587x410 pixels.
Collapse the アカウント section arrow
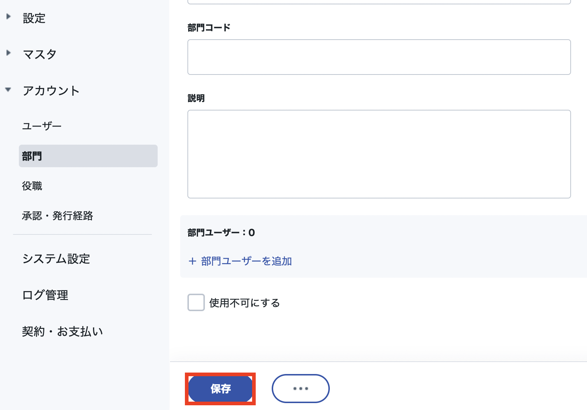[x=8, y=89]
